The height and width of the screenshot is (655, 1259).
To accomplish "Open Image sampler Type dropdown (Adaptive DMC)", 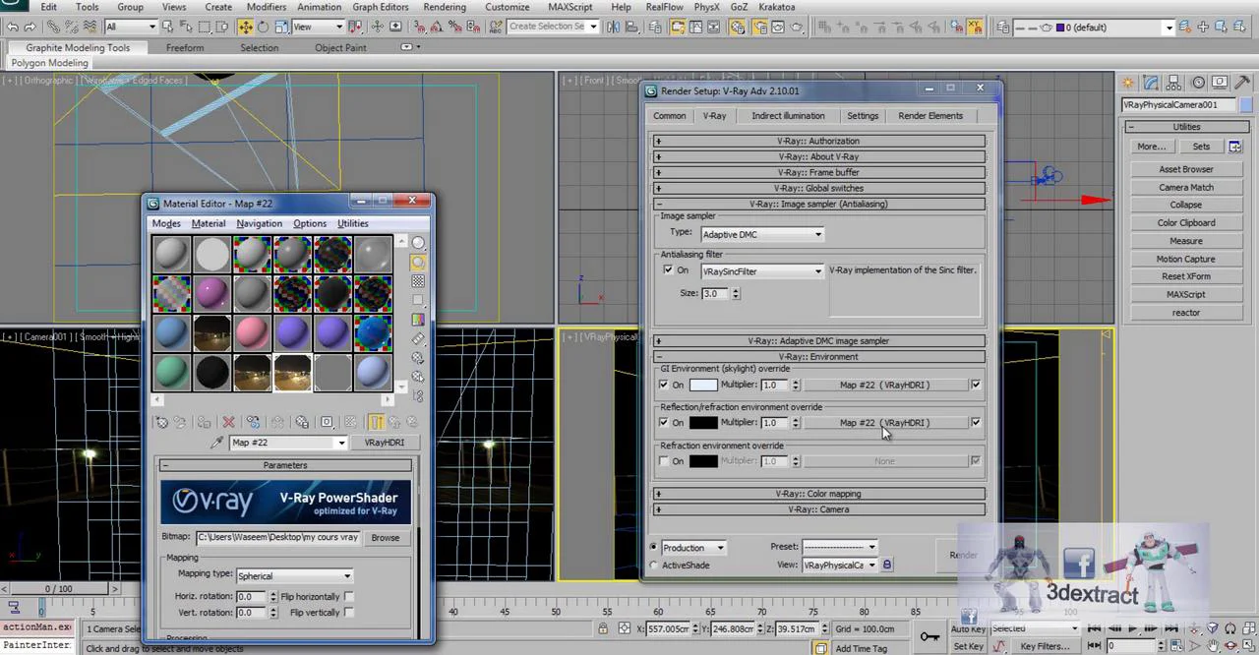I will click(x=762, y=234).
